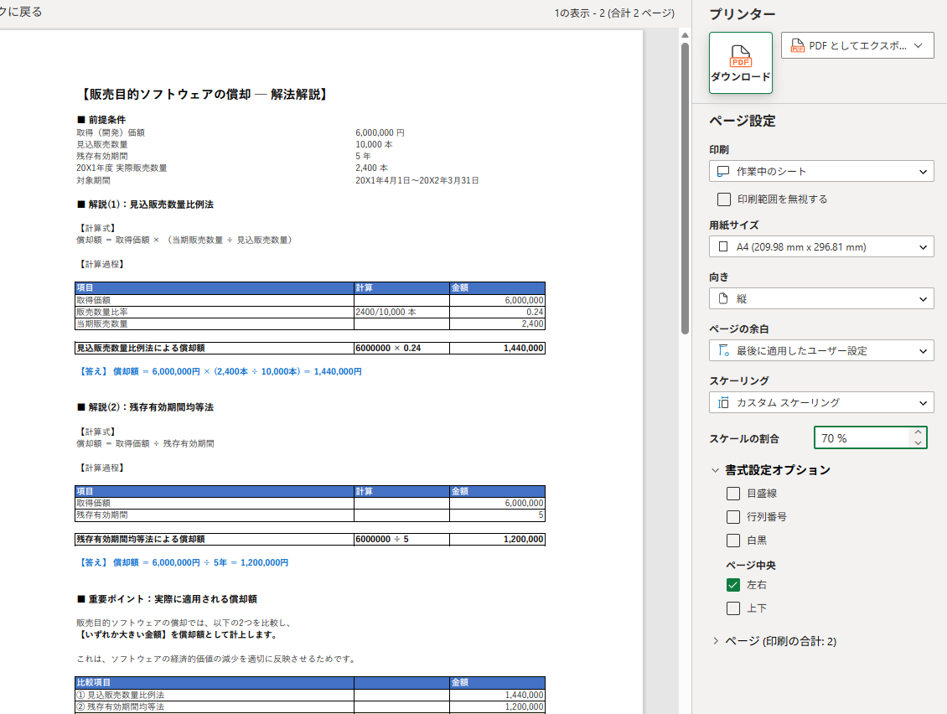Collapse the 書式設定オプション section

[x=716, y=470]
